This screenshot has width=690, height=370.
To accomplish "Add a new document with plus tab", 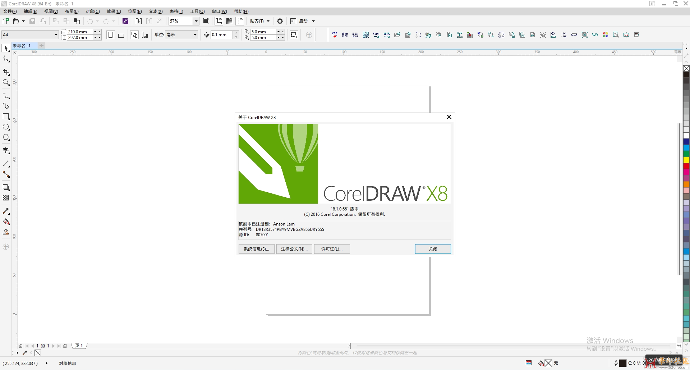I will [42, 46].
